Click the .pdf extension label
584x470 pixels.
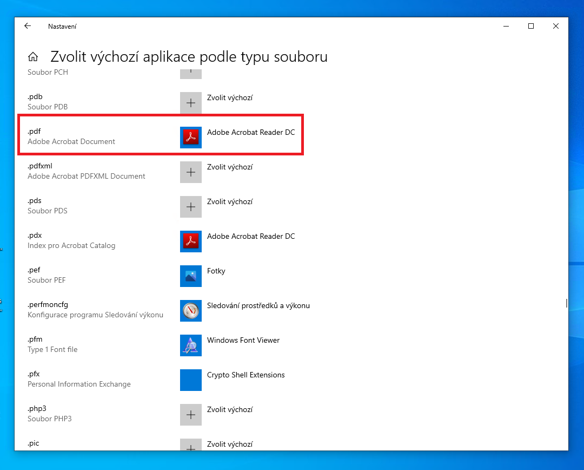34,131
